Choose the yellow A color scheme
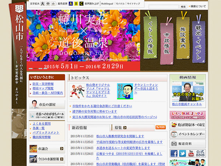 coord(71,4)
